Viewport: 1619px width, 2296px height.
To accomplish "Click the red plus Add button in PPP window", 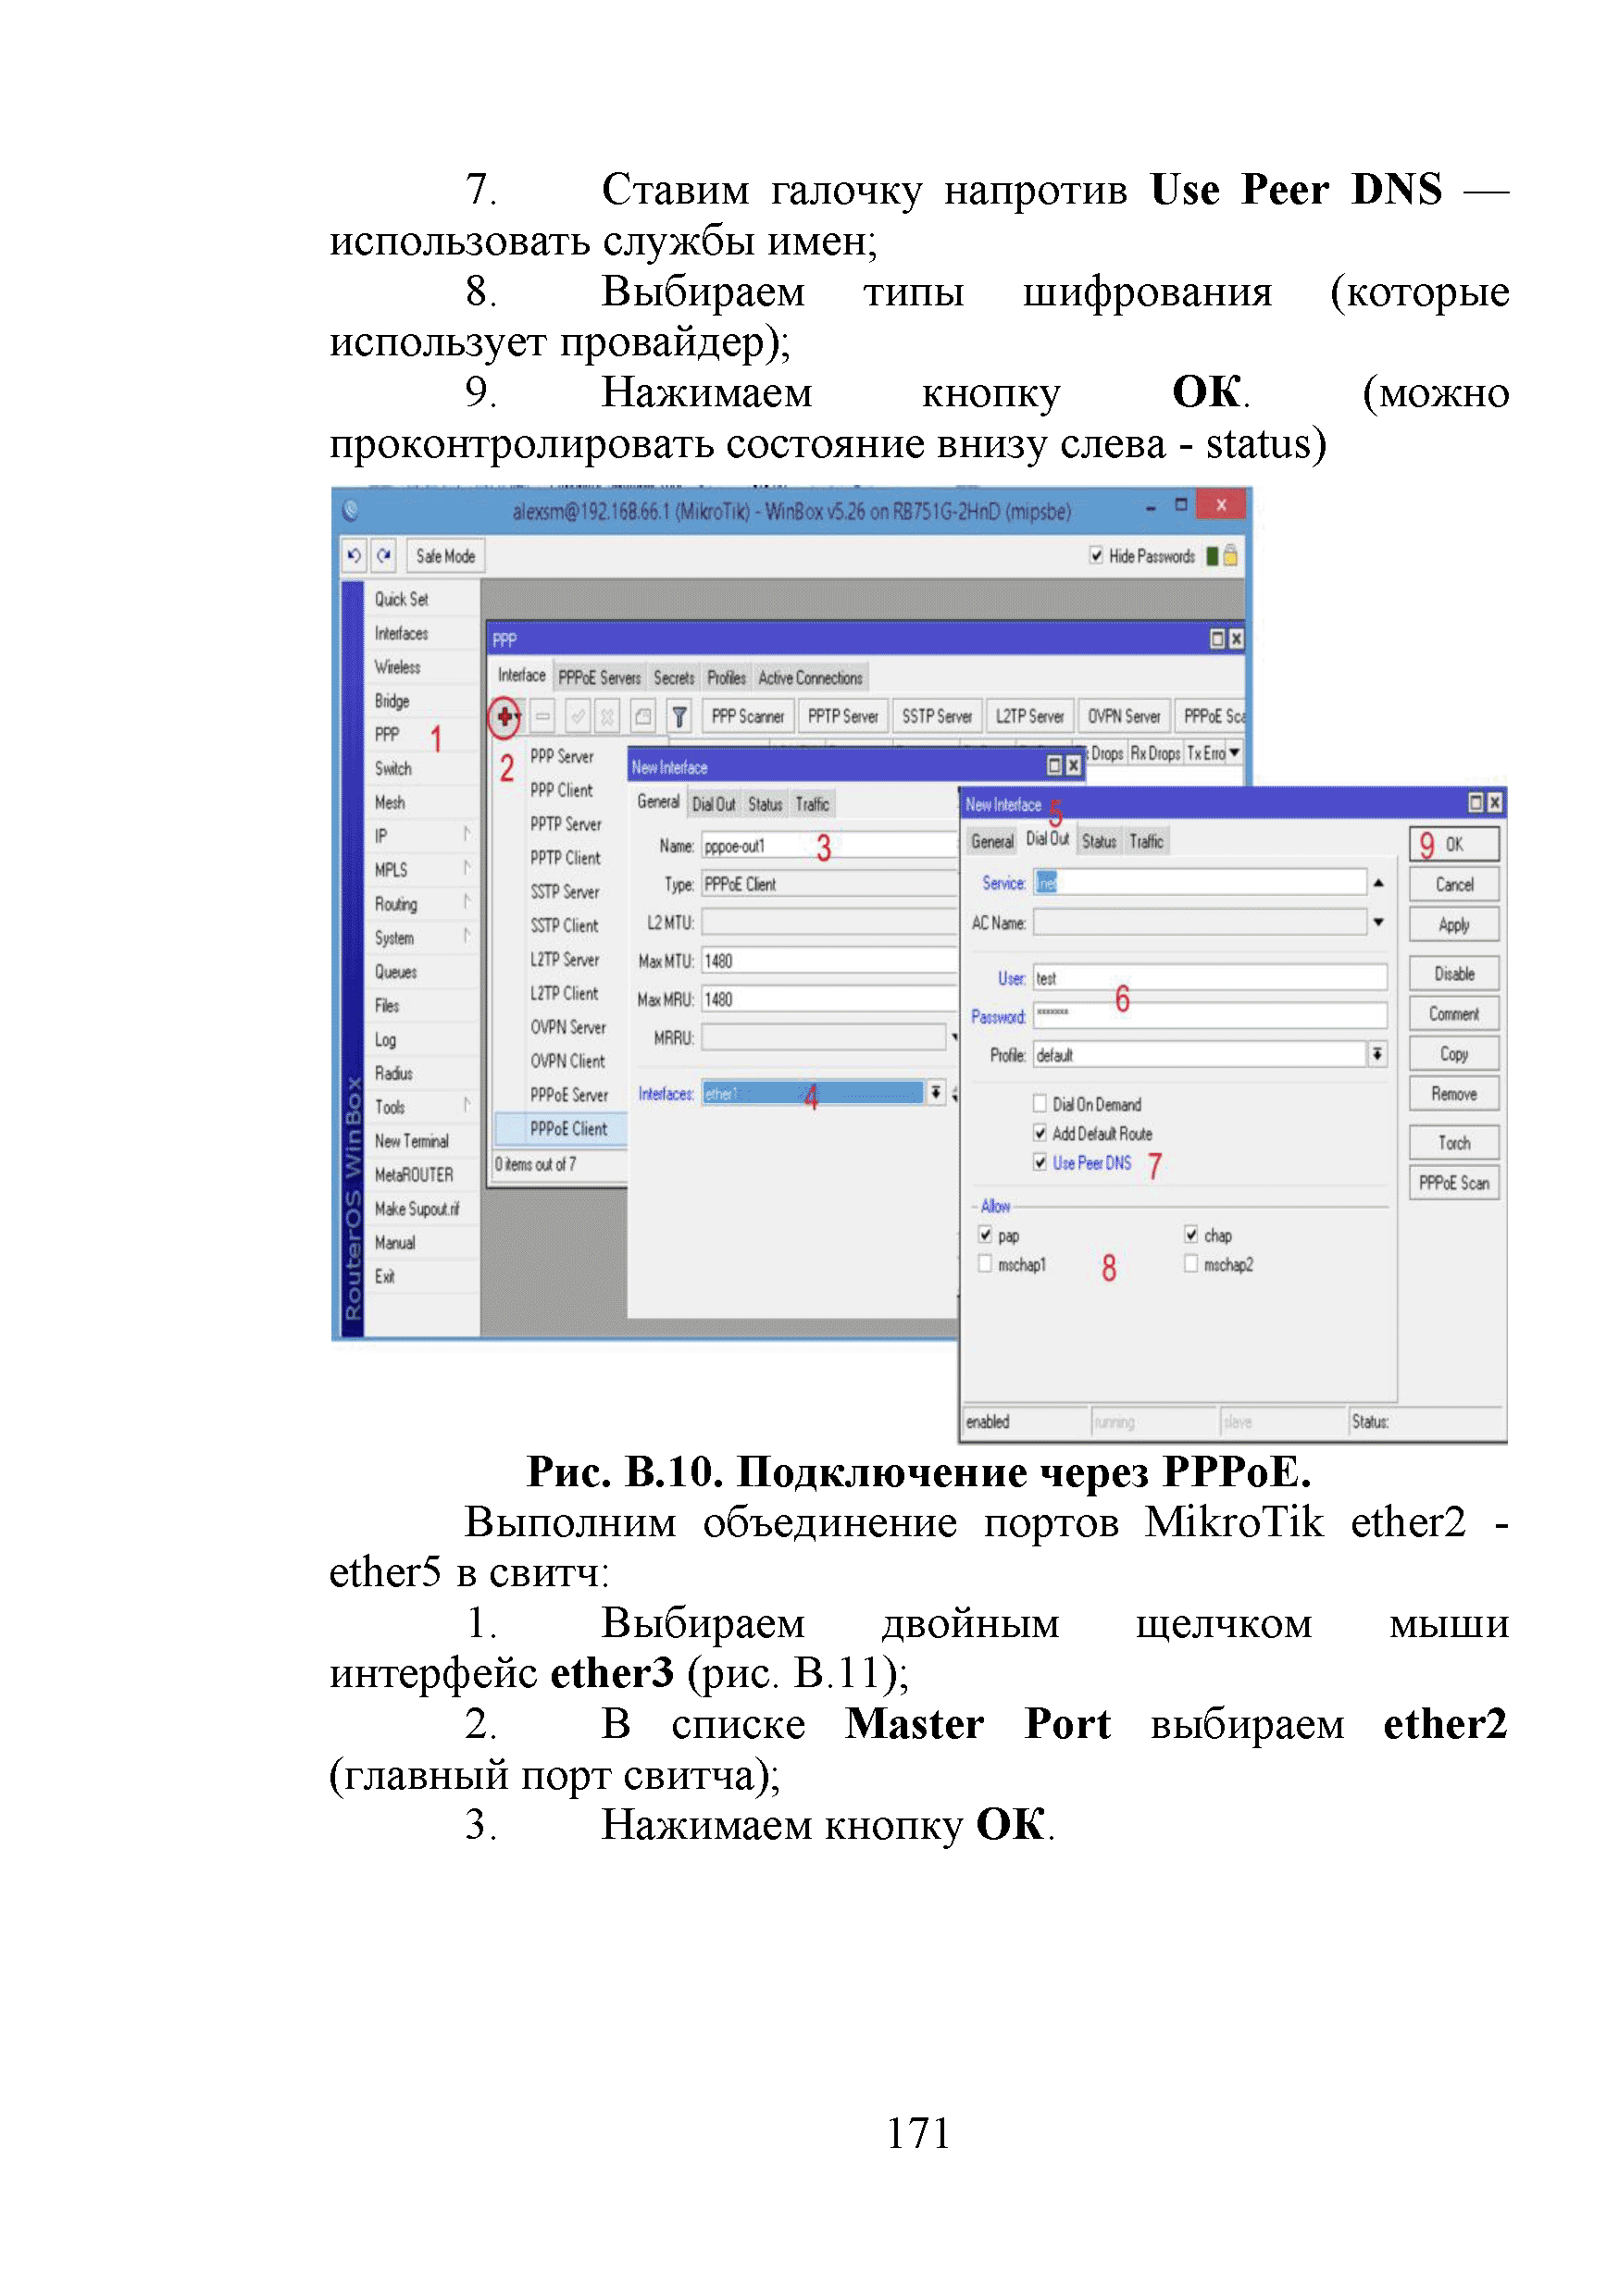I will [x=506, y=716].
